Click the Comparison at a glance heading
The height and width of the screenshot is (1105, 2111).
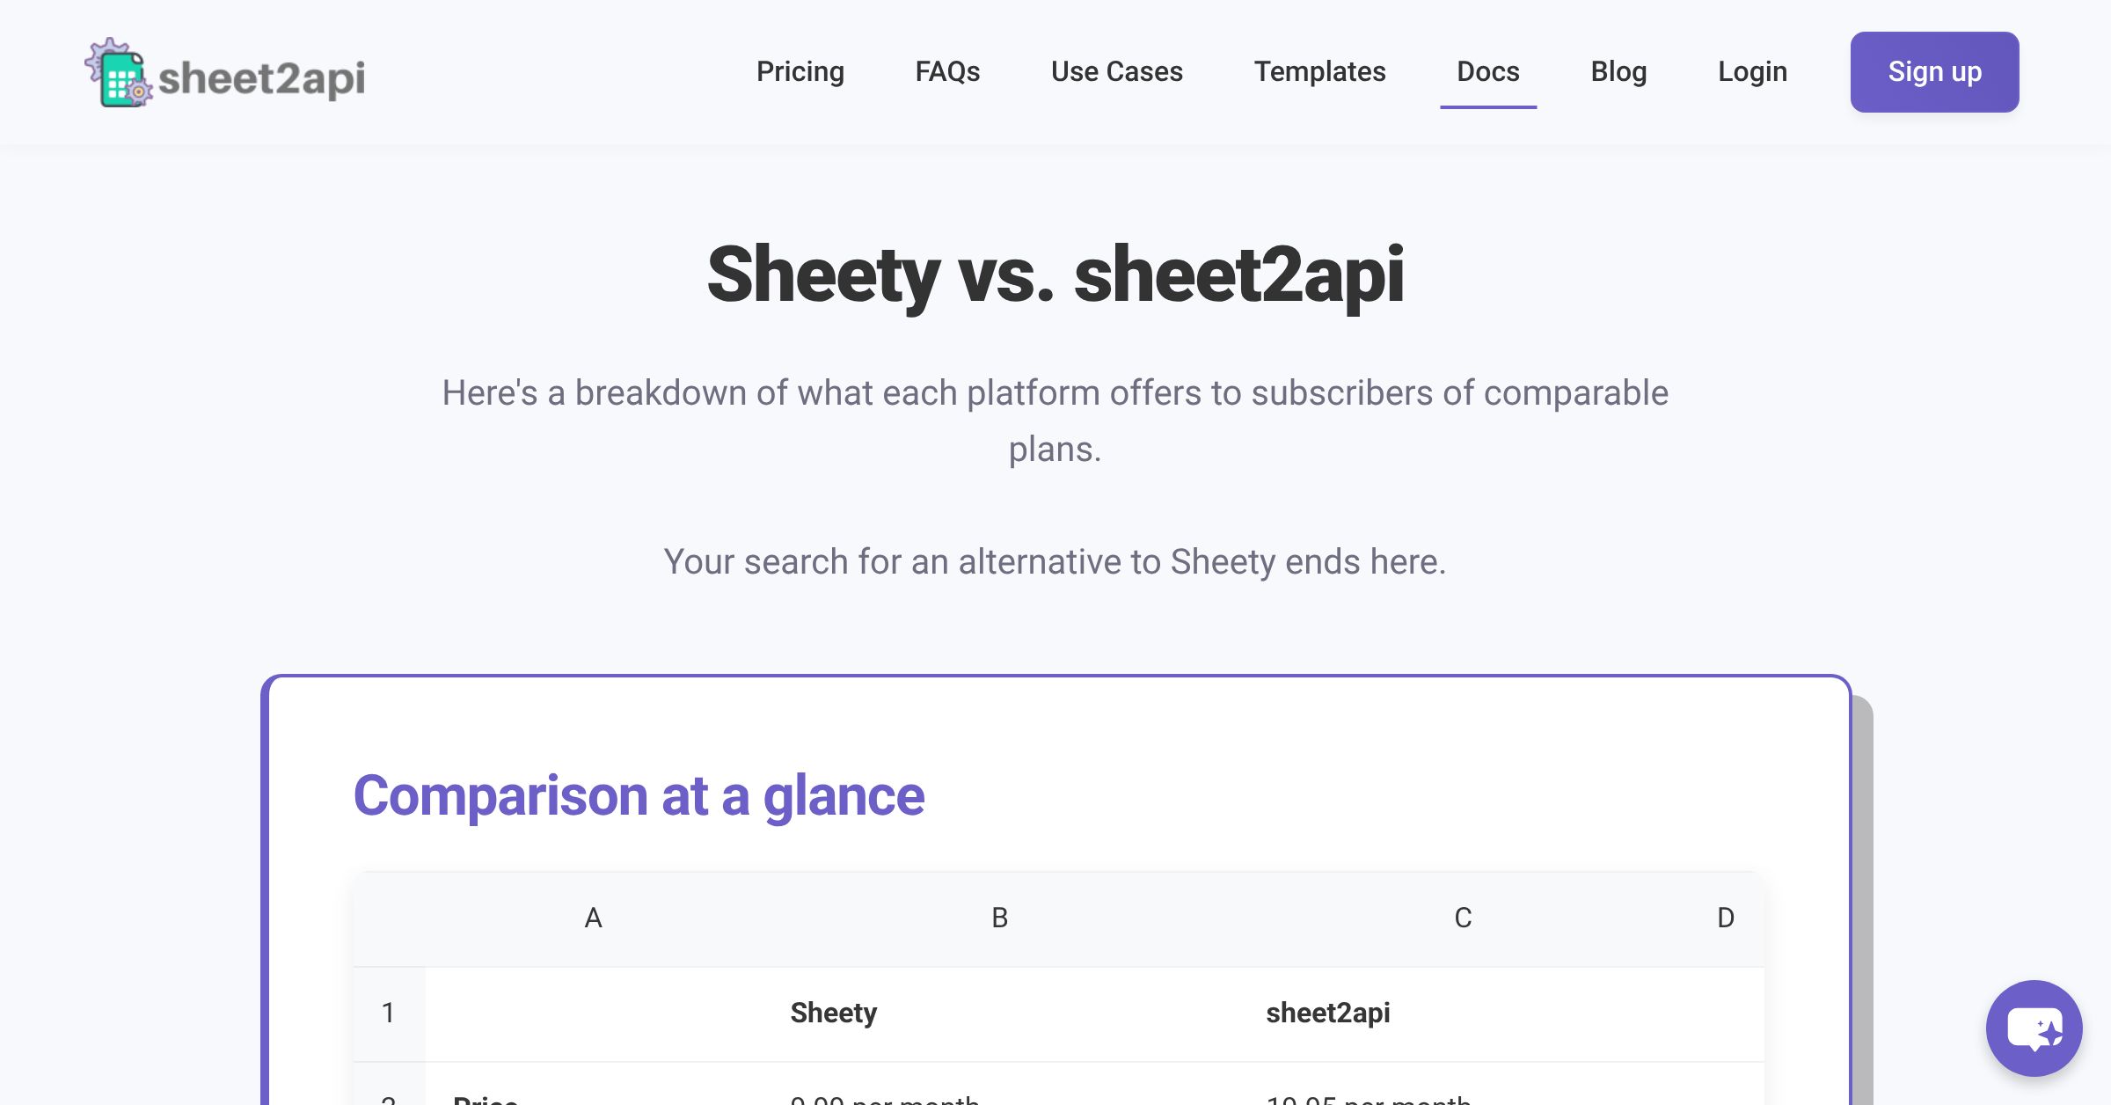pos(639,794)
